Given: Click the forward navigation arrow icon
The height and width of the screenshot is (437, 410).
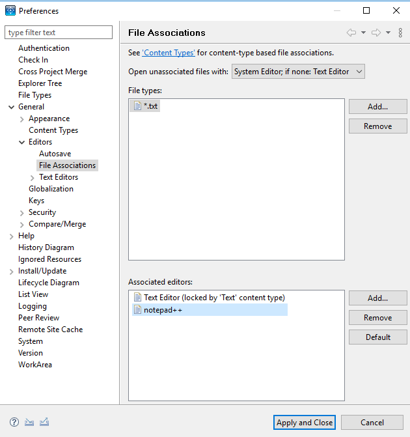Looking at the screenshot, I should [376, 33].
